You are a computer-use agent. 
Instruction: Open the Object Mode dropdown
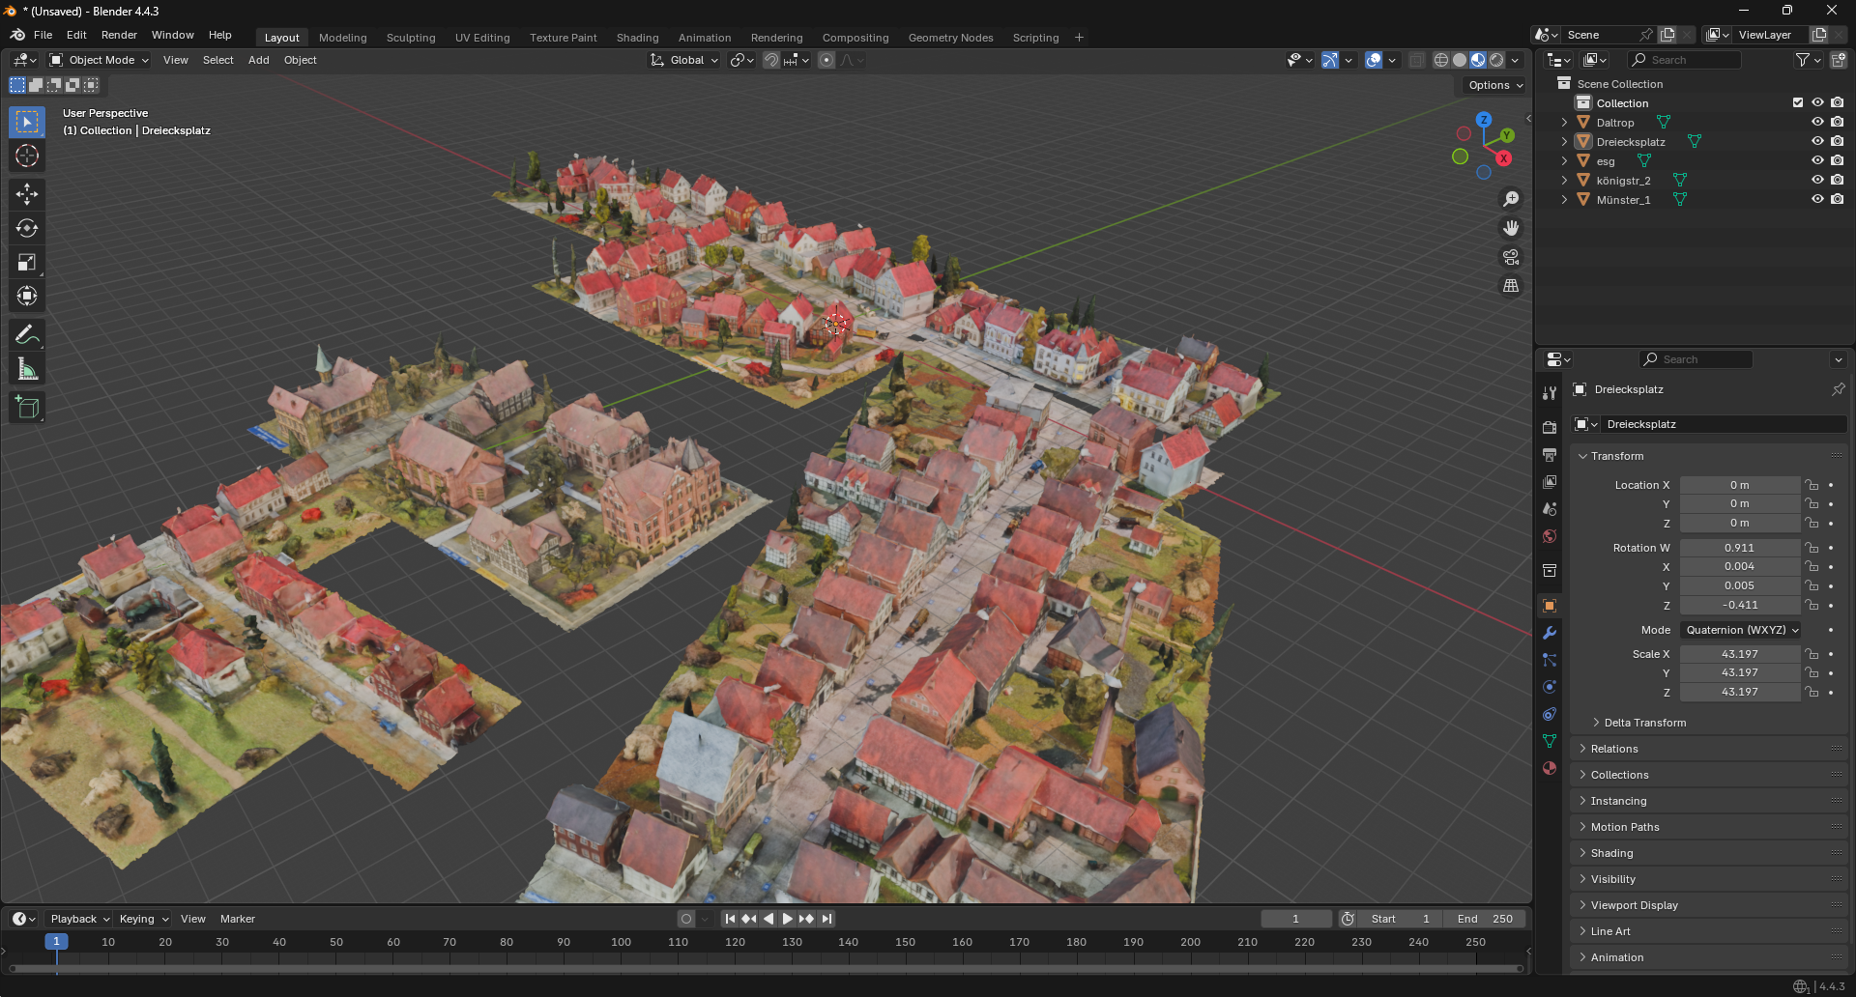[100, 60]
